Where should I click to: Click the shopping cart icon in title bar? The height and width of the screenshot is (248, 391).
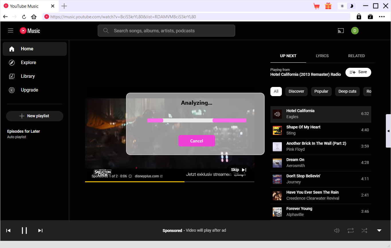(317, 6)
